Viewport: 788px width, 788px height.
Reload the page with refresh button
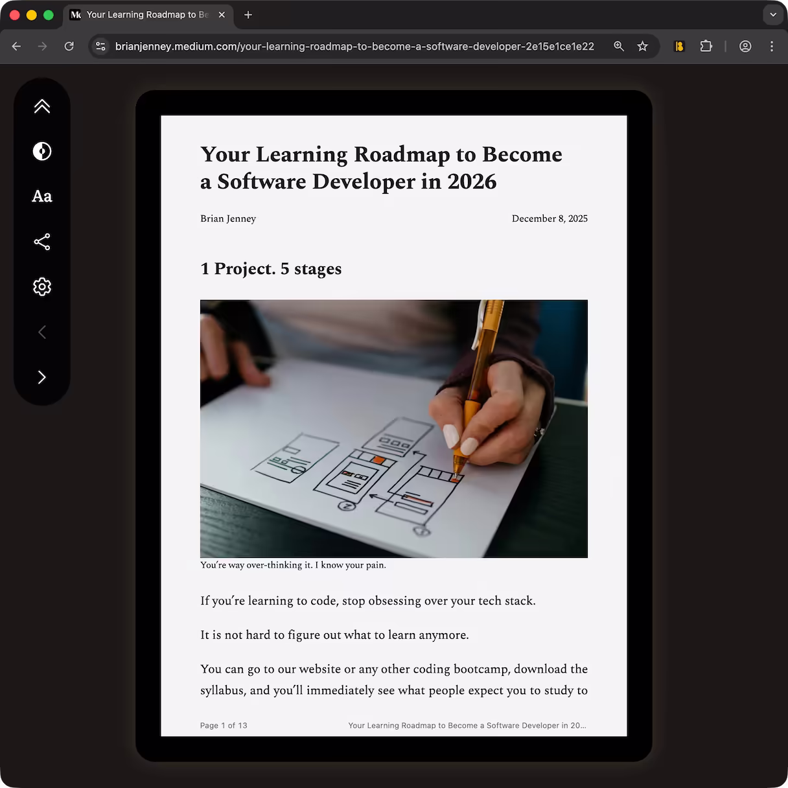(x=69, y=46)
